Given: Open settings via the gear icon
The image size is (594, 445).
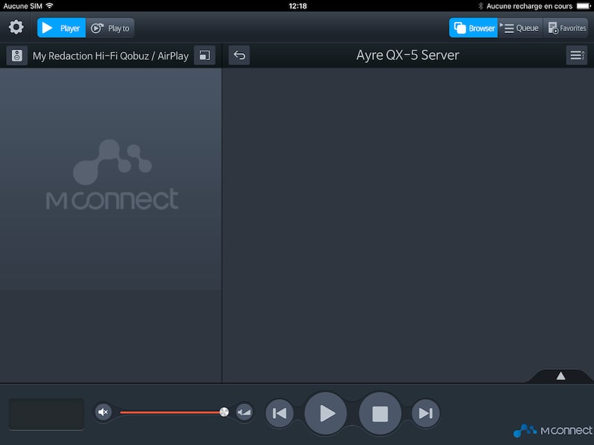Looking at the screenshot, I should pos(16,27).
